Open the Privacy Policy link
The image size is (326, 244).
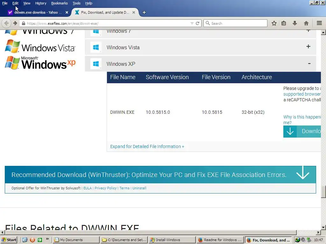(x=105, y=188)
